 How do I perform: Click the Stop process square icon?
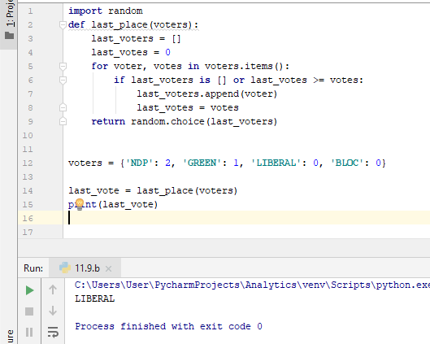pyautogui.click(x=29, y=311)
